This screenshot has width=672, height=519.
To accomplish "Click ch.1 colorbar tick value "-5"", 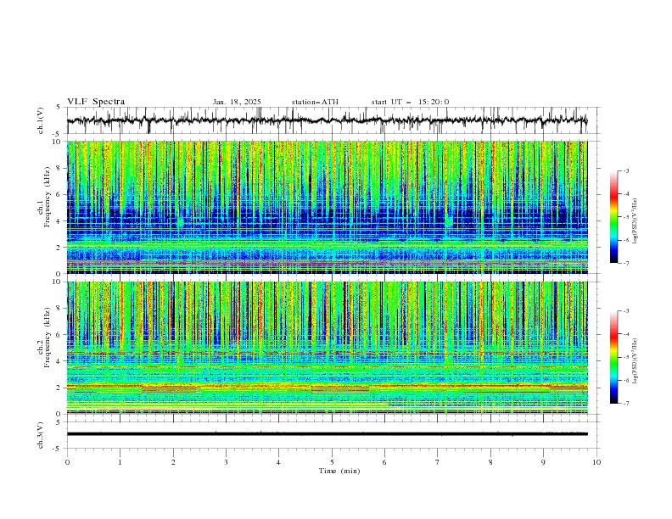I will pyautogui.click(x=626, y=217).
